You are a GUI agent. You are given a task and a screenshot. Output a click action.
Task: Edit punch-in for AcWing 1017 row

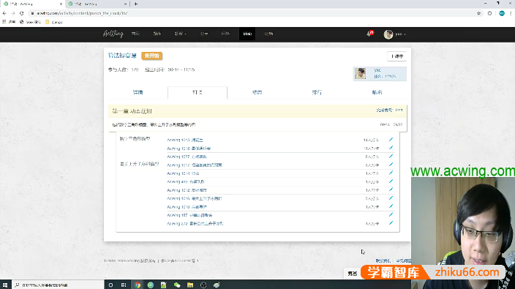pos(391,165)
